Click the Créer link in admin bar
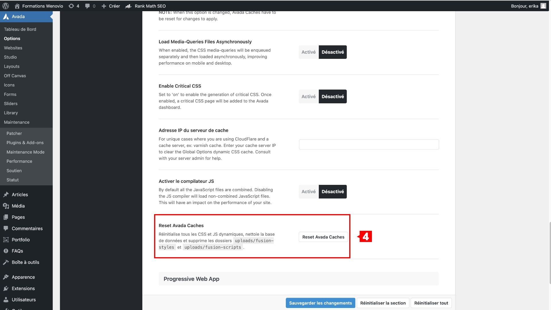This screenshot has height=310, width=551. click(114, 6)
